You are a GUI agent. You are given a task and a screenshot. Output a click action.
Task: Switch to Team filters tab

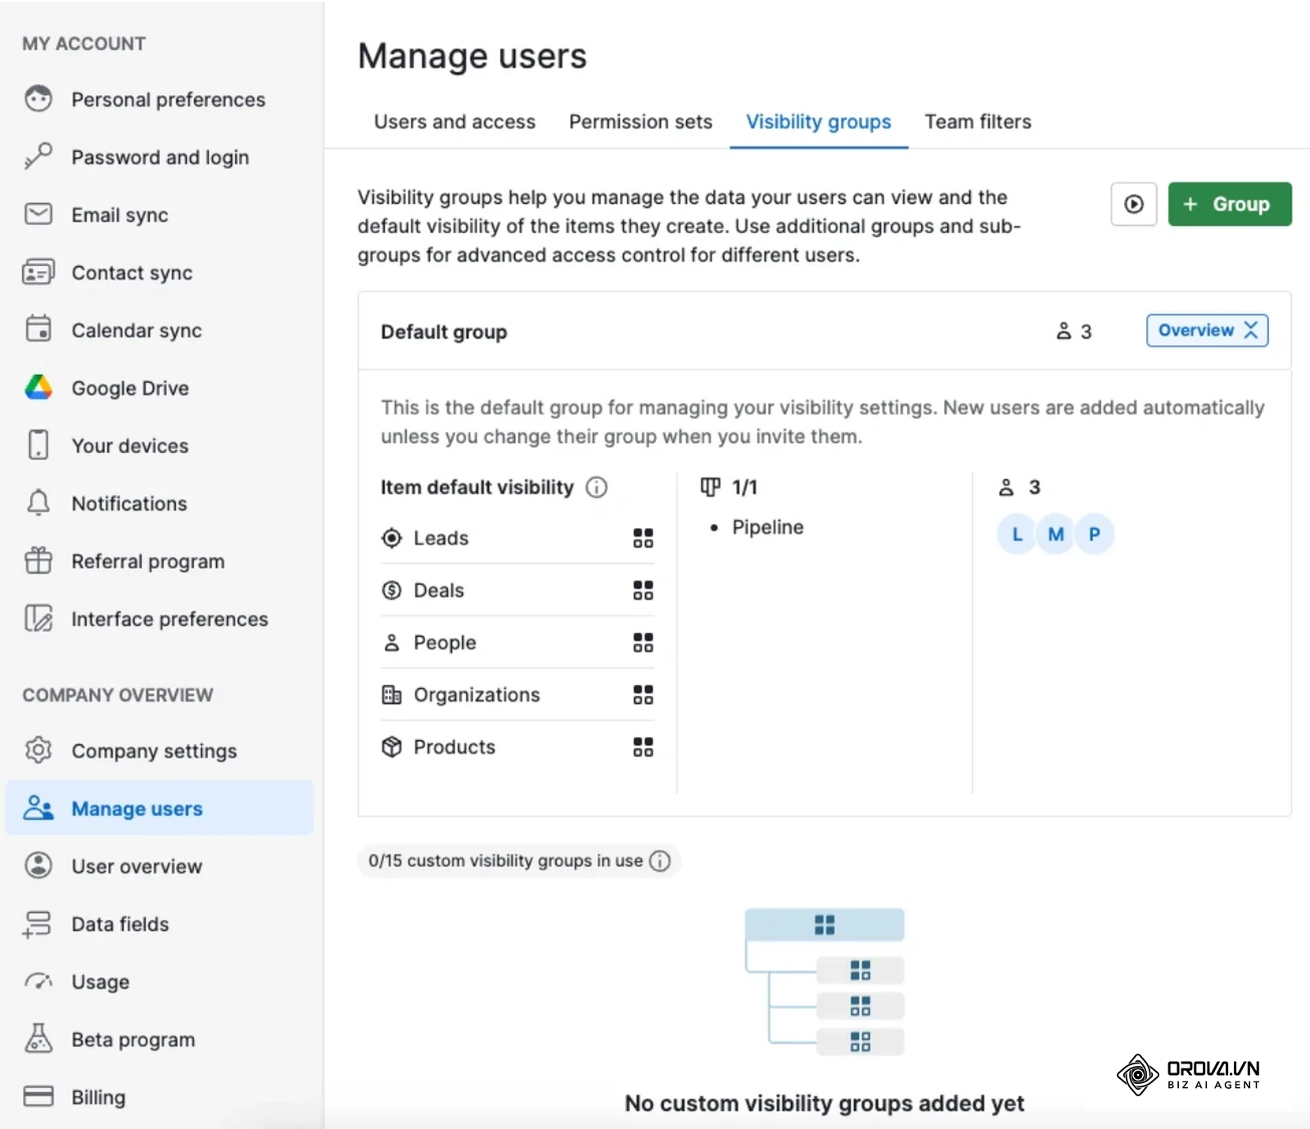point(978,122)
